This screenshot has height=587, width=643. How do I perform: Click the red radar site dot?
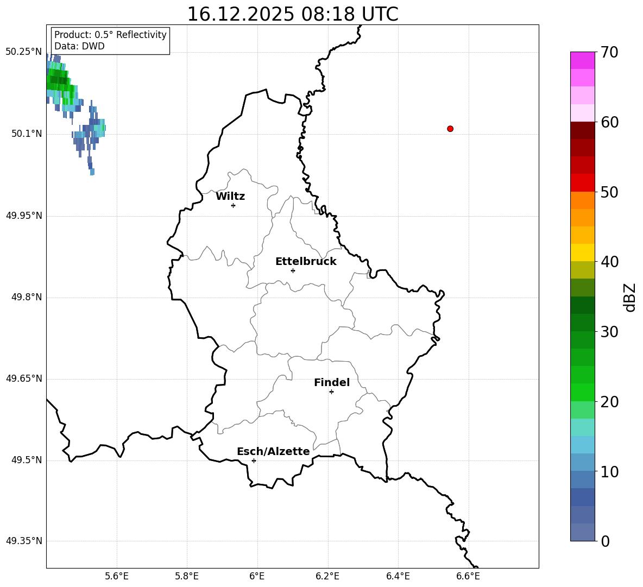pos(450,129)
